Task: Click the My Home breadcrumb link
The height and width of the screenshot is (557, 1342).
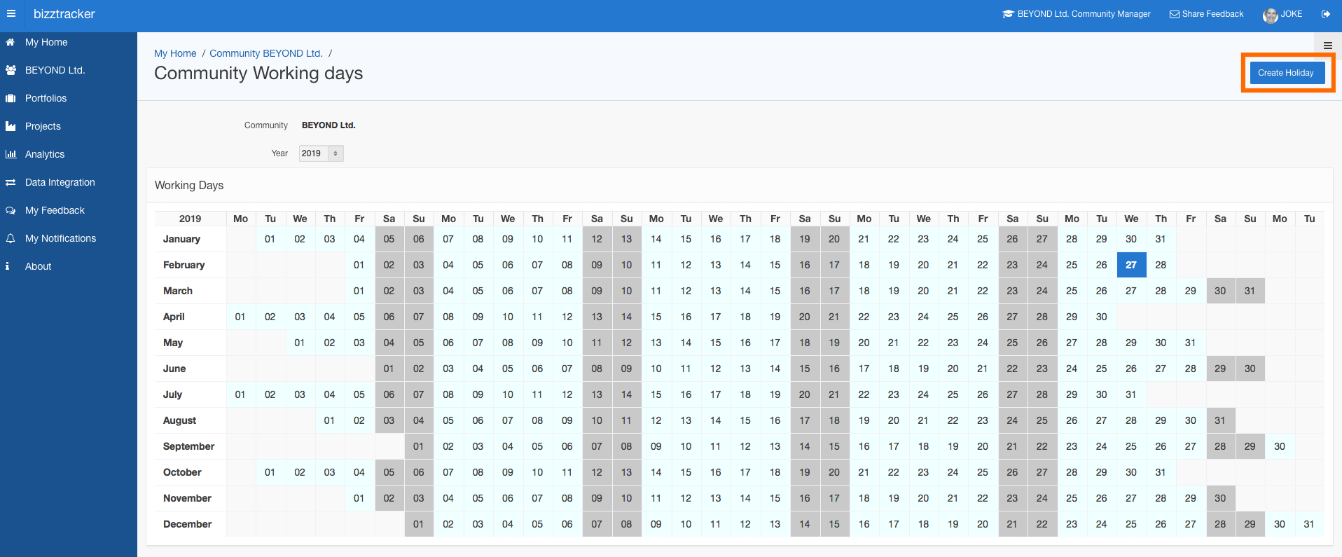Action: (x=175, y=53)
